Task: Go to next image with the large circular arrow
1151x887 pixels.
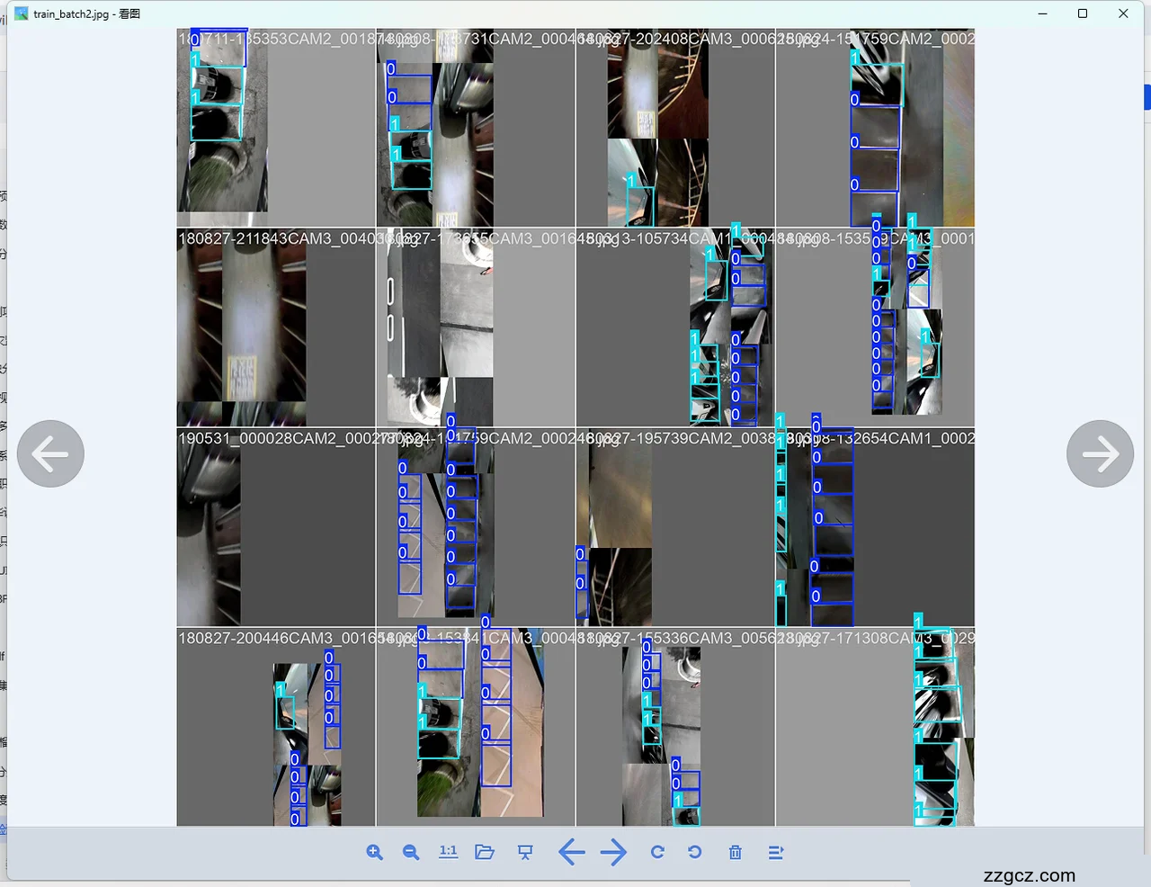Action: (1100, 453)
